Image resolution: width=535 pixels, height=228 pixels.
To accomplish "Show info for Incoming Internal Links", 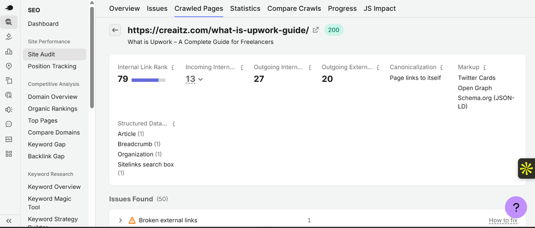I will tap(241, 67).
